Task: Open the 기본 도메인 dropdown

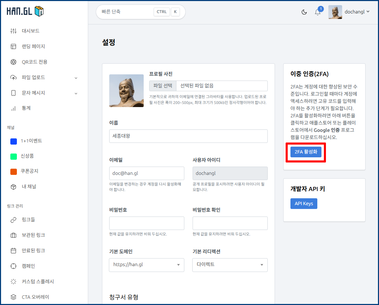Action: pos(146,265)
